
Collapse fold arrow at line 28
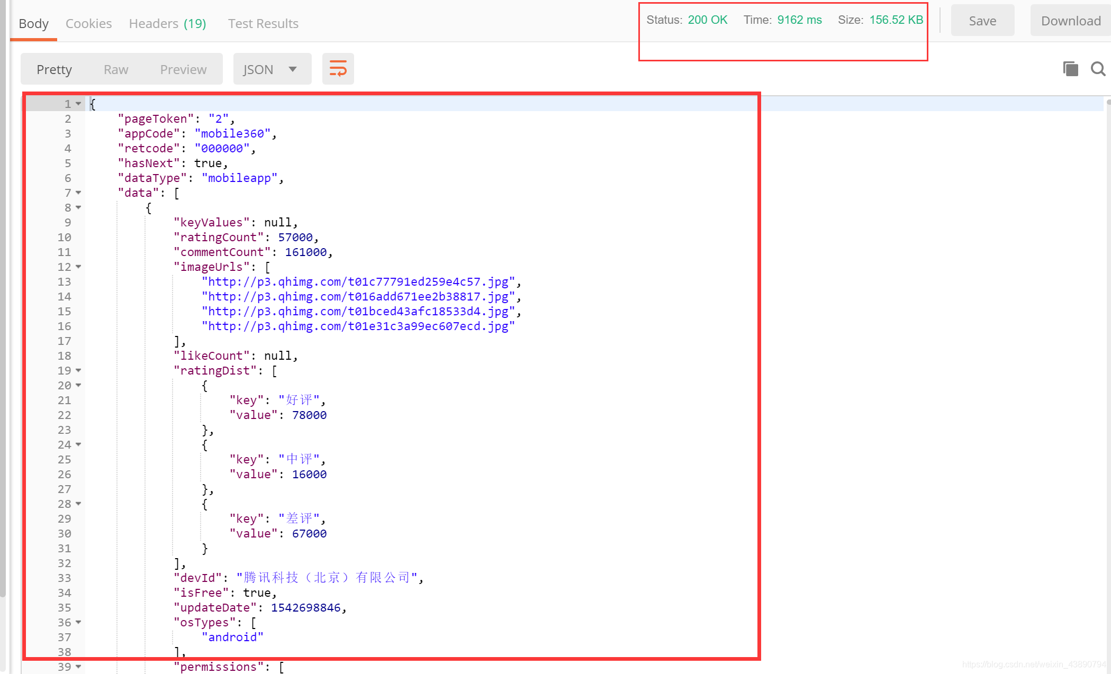coord(78,504)
